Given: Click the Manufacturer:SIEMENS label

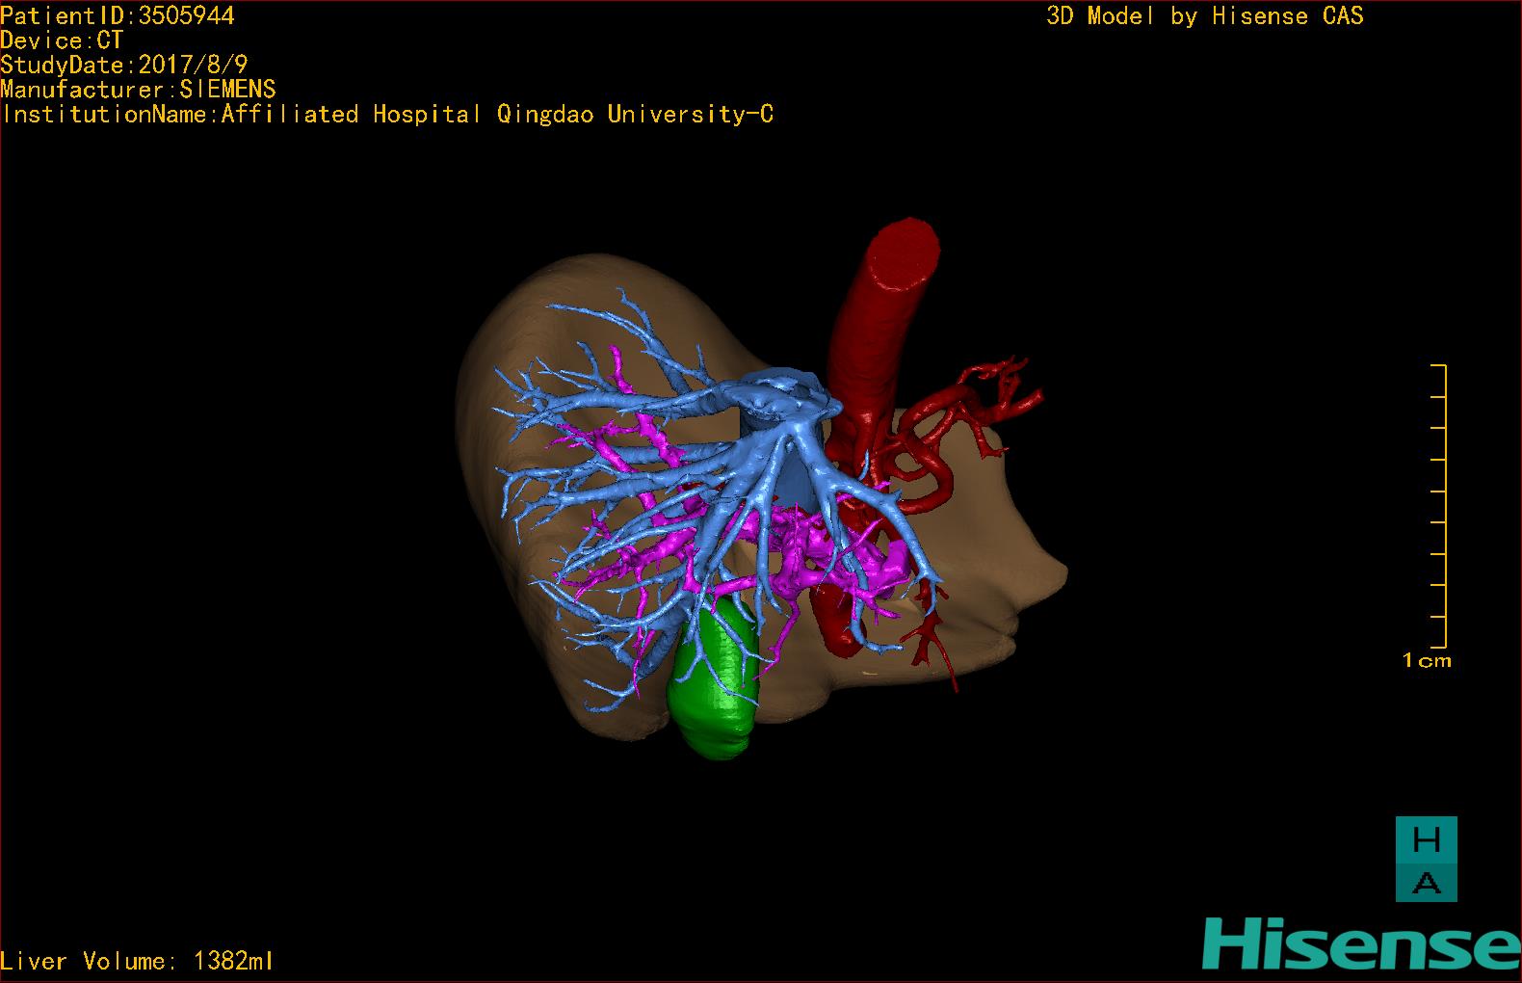Looking at the screenshot, I should click(x=139, y=90).
